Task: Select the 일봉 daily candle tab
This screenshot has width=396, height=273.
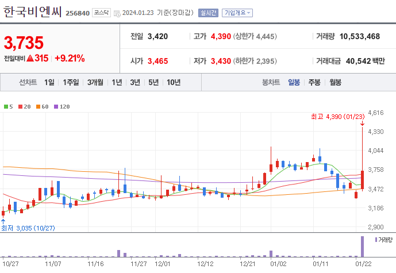Action: pos(294,82)
